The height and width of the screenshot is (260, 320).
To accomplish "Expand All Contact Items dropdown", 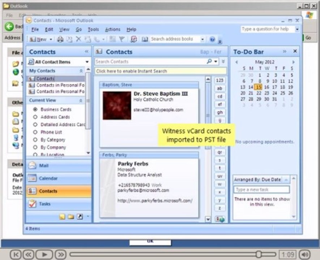I will (x=87, y=62).
